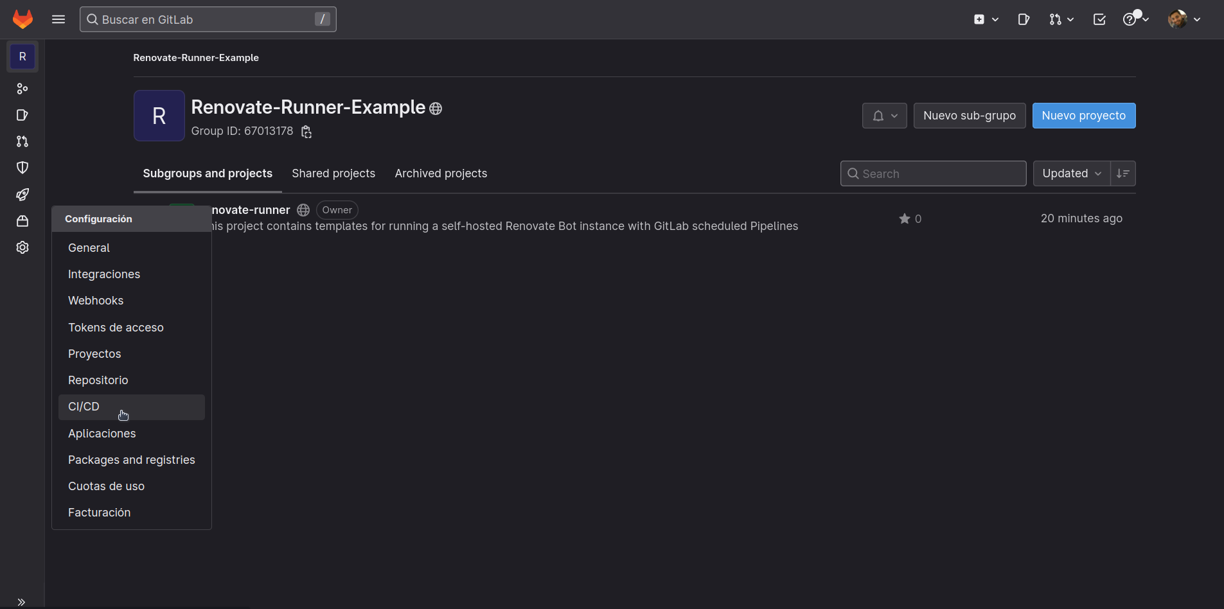Open the to-do list icon
The height and width of the screenshot is (609, 1224).
[1099, 19]
